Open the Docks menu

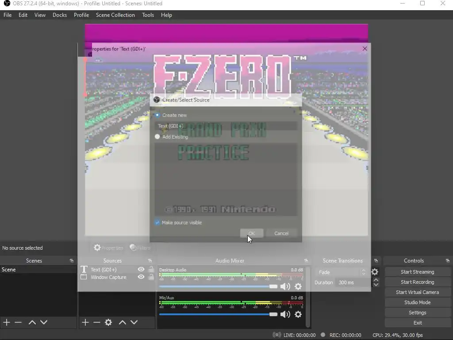[60, 15]
